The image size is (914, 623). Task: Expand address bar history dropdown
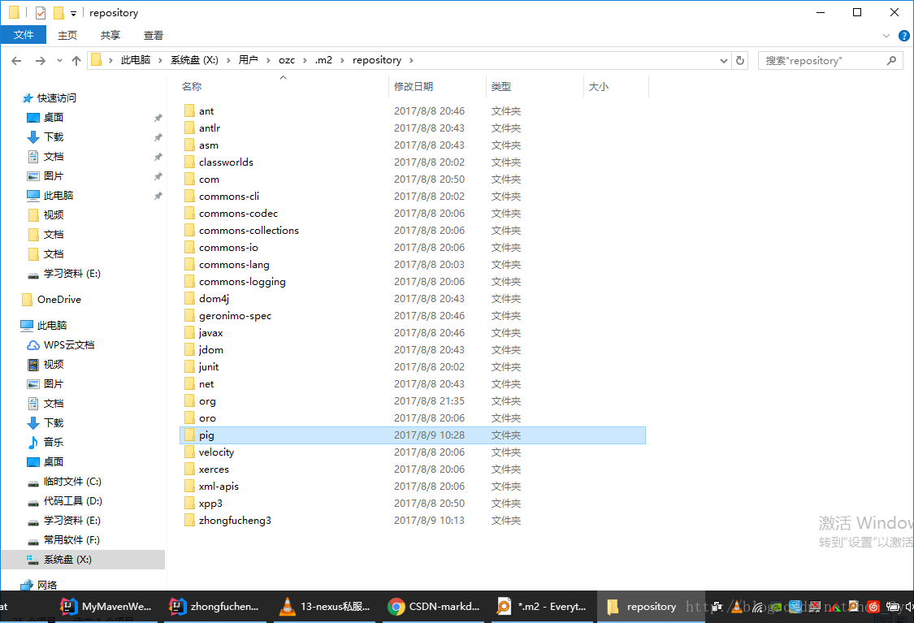(x=723, y=61)
